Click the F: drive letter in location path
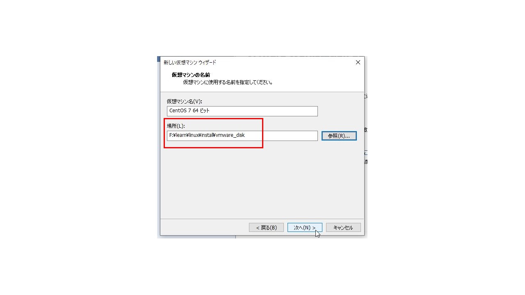This screenshot has width=525, height=295. (x=171, y=135)
